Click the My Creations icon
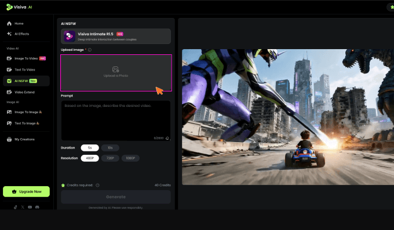The image size is (394, 230). (x=9, y=139)
